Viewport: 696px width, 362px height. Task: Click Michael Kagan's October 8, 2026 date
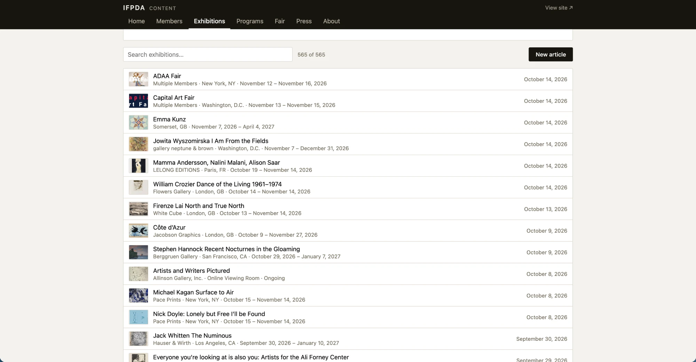(x=547, y=295)
